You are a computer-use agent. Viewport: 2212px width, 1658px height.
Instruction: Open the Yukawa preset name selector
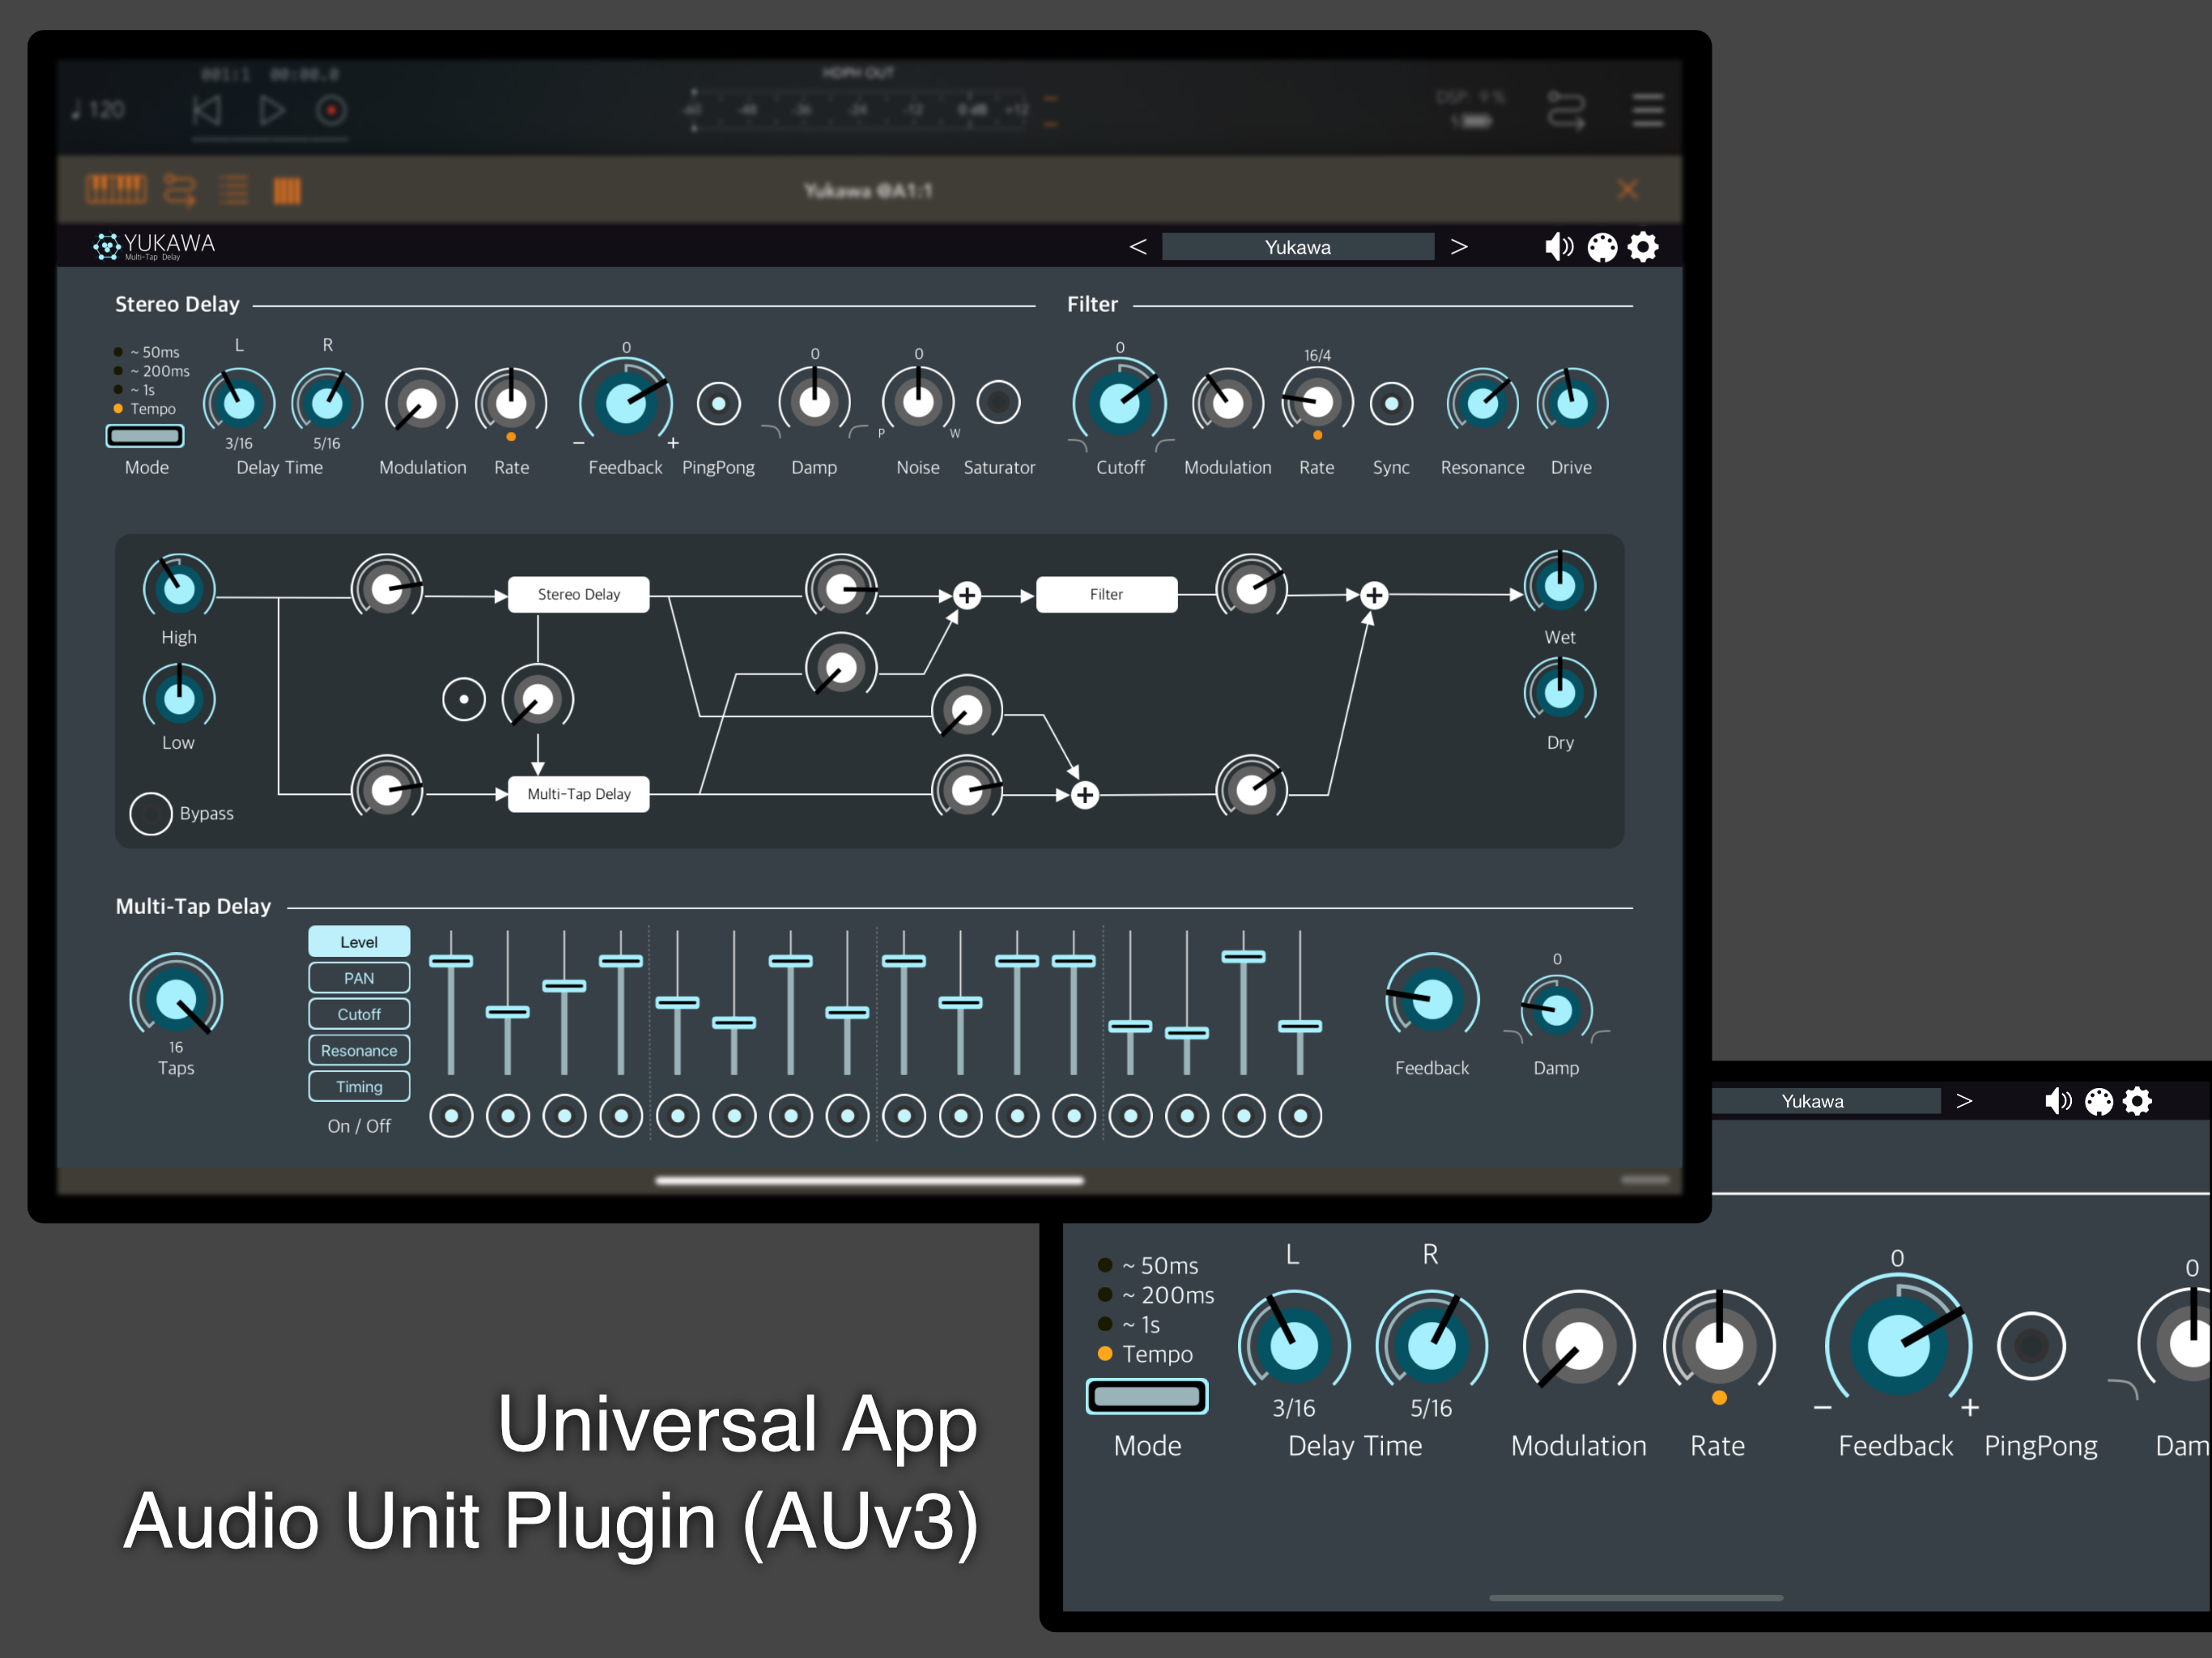coord(1297,247)
